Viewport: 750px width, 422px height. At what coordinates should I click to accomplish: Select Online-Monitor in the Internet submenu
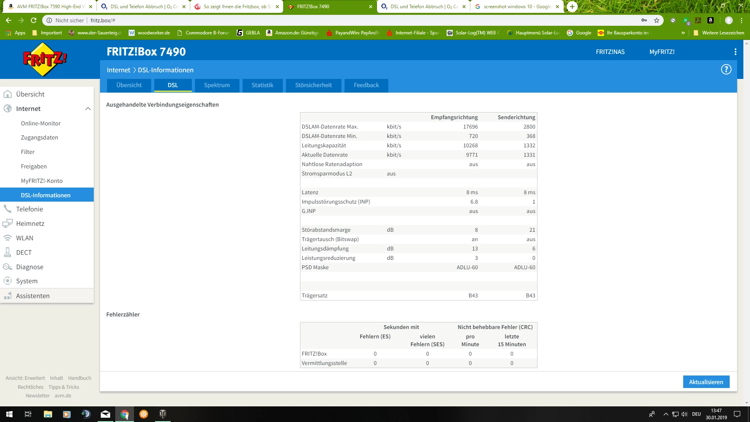coord(41,123)
